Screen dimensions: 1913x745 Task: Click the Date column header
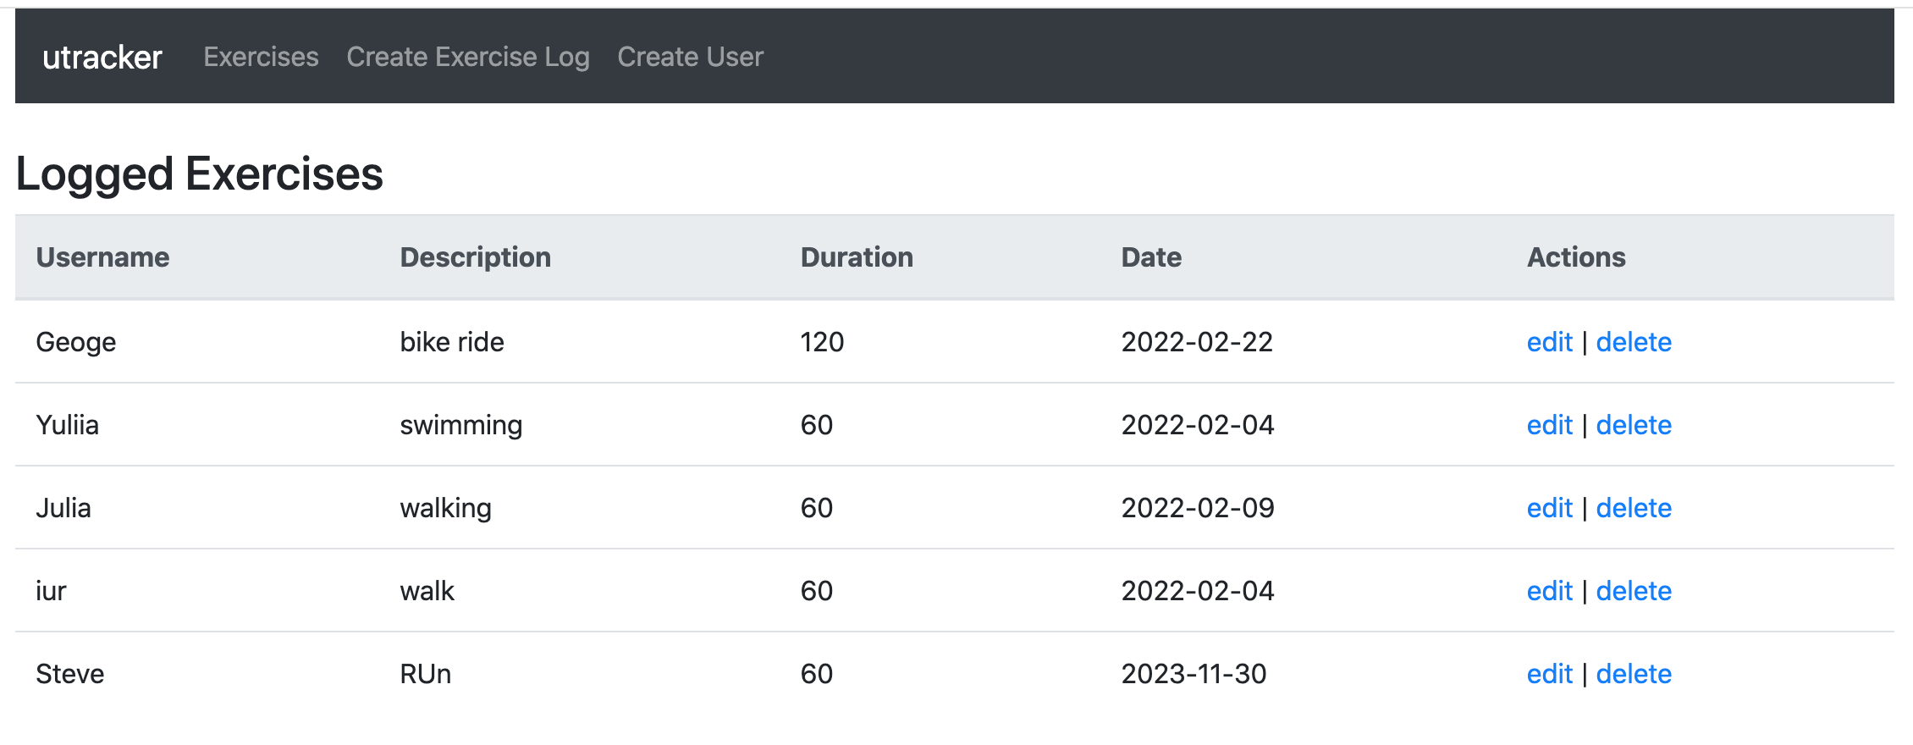click(1151, 257)
